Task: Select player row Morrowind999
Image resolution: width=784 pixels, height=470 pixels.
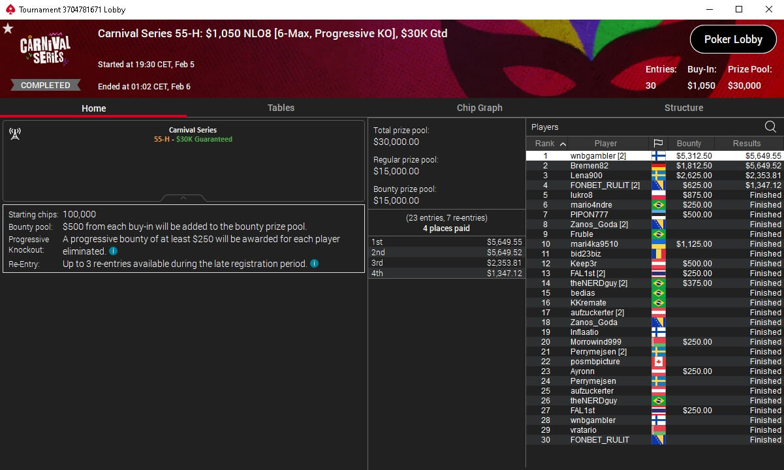Action: point(655,342)
